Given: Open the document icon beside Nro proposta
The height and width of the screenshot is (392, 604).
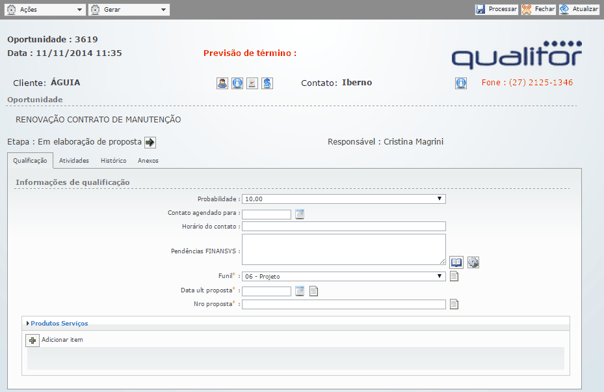Looking at the screenshot, I should (x=454, y=304).
